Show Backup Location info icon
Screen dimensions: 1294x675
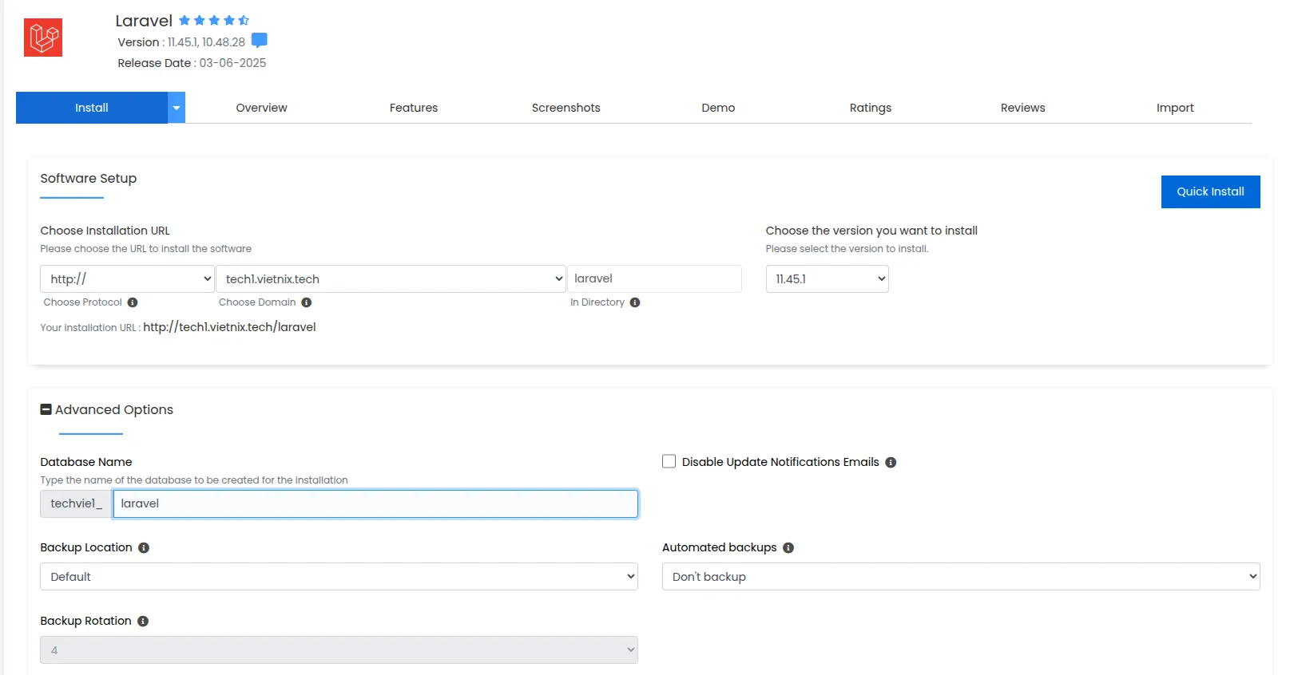pyautogui.click(x=144, y=548)
